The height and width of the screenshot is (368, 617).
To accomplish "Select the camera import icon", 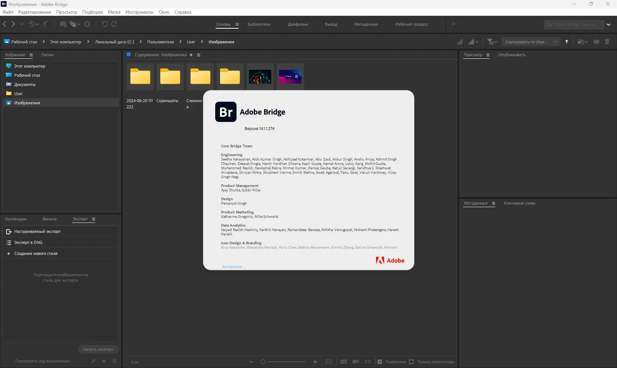I will pos(63,24).
